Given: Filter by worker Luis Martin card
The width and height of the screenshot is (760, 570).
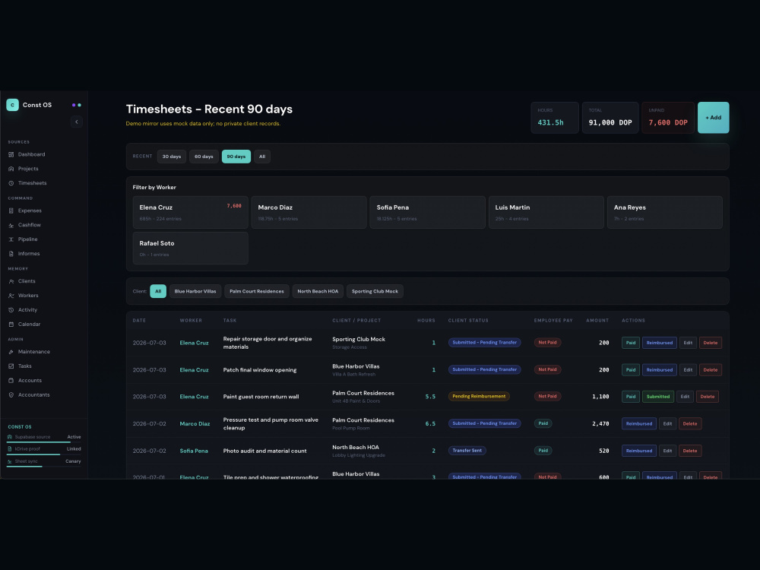Looking at the screenshot, I should (x=546, y=212).
